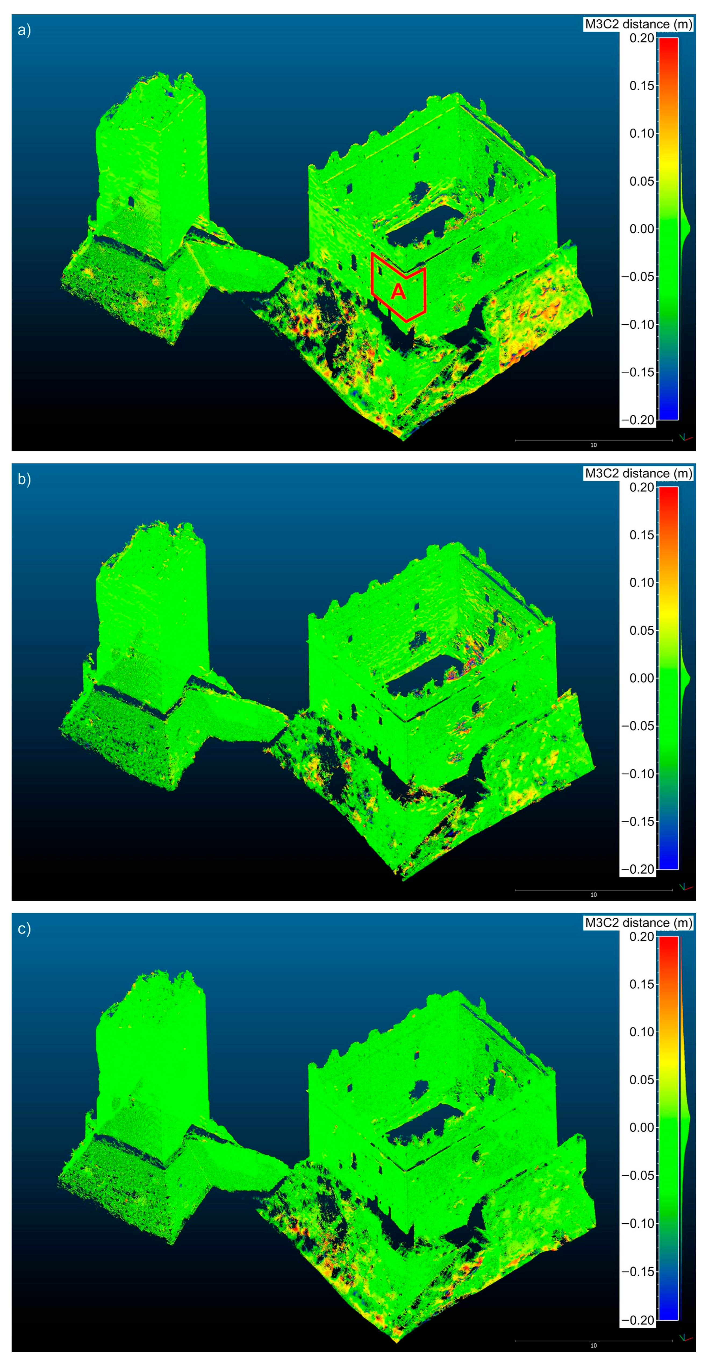Select the 'M3C2 distance (m)' title in panel a
Image resolution: width=709 pixels, height=1365 pixels.
(x=638, y=24)
